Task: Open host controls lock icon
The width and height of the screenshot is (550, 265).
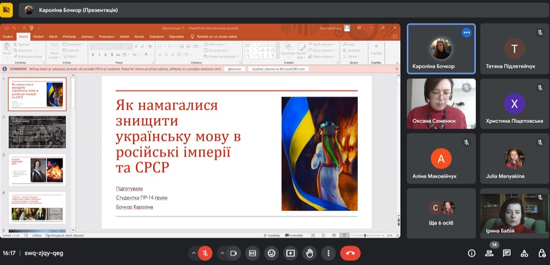Action: click(x=542, y=253)
